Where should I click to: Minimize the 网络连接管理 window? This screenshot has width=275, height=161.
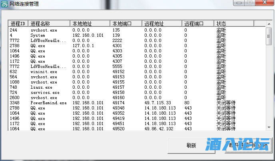pyautogui.click(x=239, y=3)
